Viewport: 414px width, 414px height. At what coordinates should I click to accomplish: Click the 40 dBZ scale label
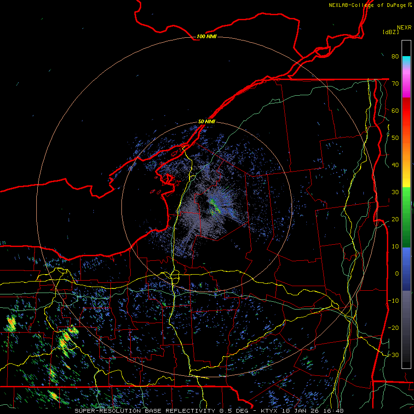click(x=395, y=165)
